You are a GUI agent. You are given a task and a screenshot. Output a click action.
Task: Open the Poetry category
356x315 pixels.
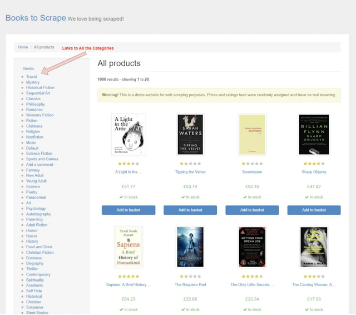(32, 192)
